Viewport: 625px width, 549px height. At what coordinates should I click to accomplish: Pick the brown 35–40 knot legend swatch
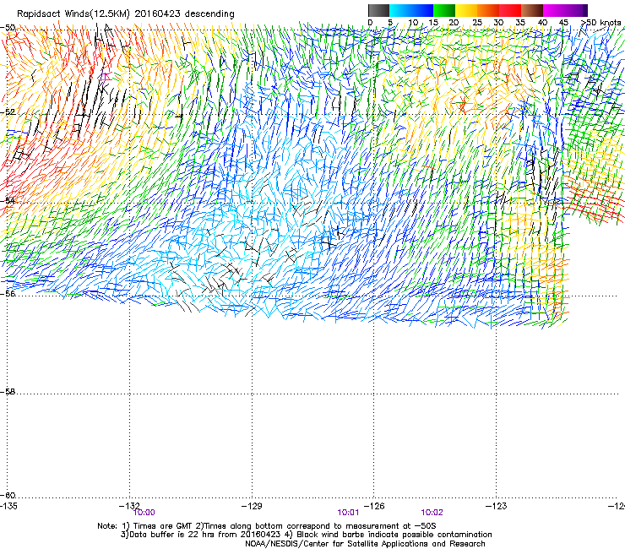(532, 10)
